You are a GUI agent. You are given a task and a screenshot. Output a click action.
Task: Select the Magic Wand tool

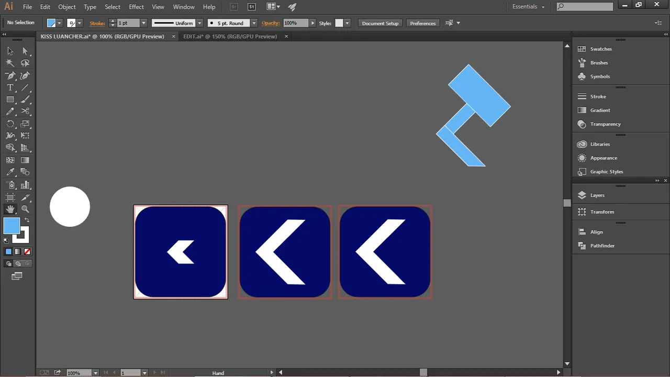point(10,63)
